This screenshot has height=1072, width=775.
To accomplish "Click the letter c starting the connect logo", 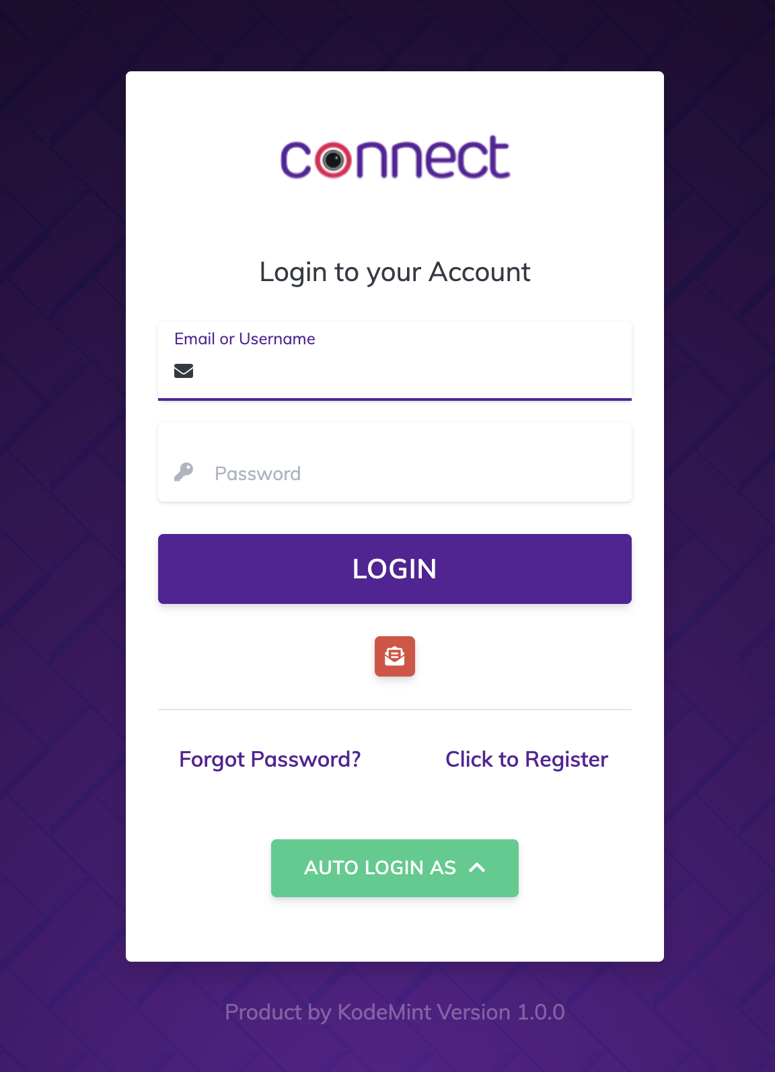I will point(295,160).
